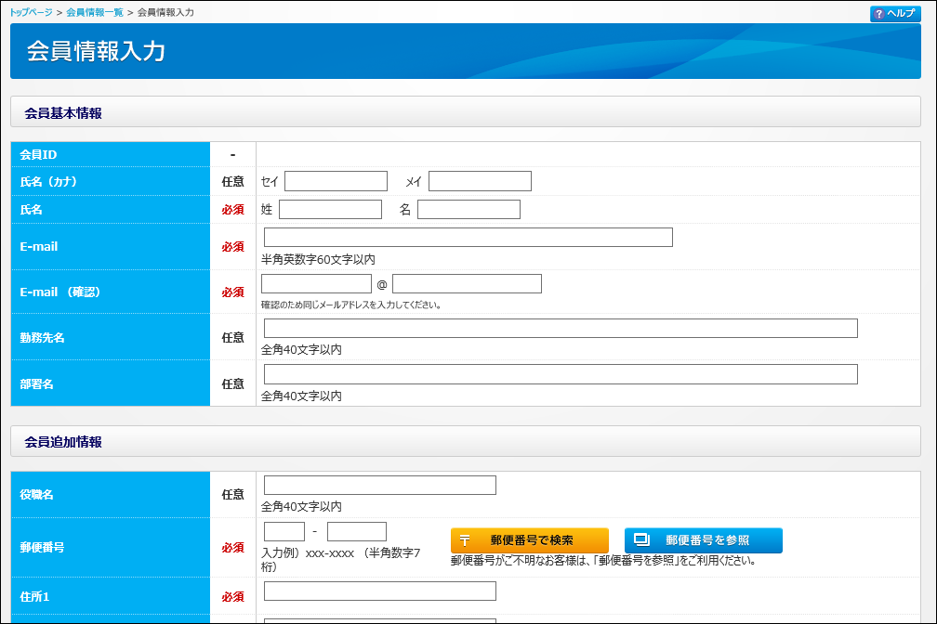Click second four-digit 郵便番号 box

point(356,532)
